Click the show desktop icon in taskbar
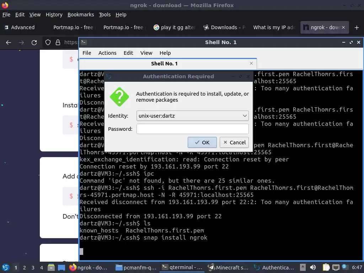Screen dimensions: 364x273 coord(61,267)
